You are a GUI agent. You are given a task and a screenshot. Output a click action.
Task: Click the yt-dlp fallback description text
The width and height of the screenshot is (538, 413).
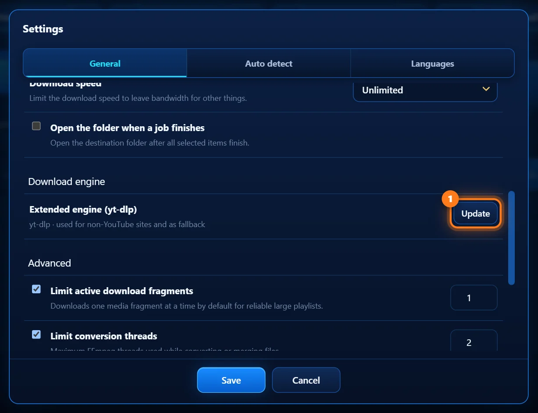point(117,224)
